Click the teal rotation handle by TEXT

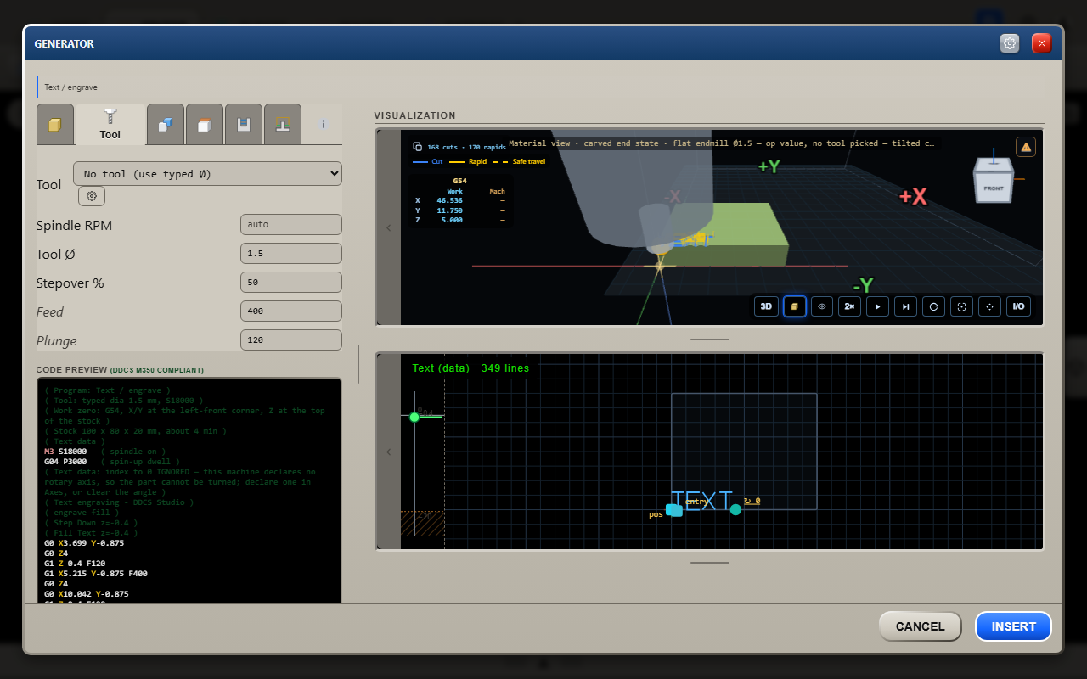[735, 509]
